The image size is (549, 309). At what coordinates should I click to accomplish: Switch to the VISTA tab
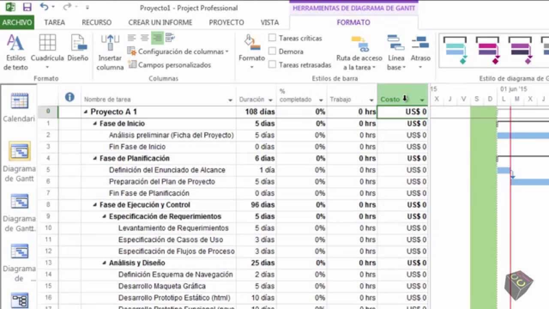(x=269, y=22)
